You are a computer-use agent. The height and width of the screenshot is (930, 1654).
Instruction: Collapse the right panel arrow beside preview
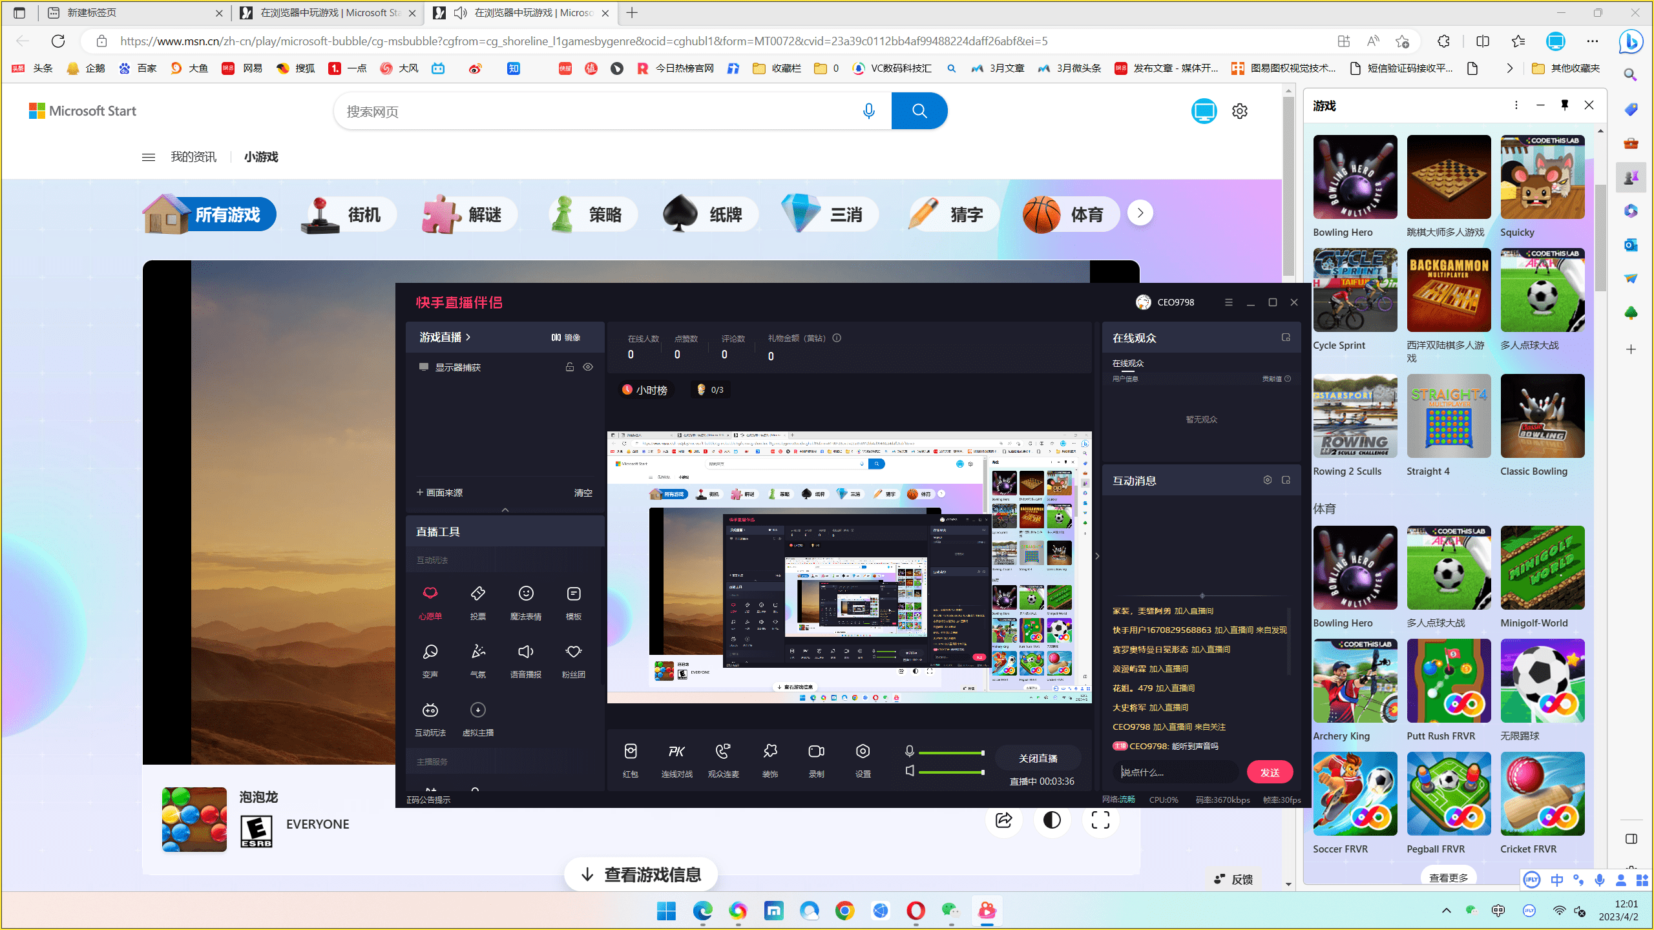(1097, 556)
